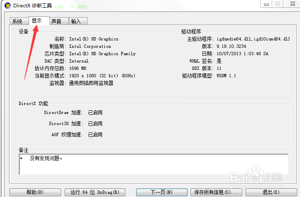Click main driver value igdumdim64.dll,igd10iumd64.dll
The width and height of the screenshot is (300, 197).
click(253, 39)
